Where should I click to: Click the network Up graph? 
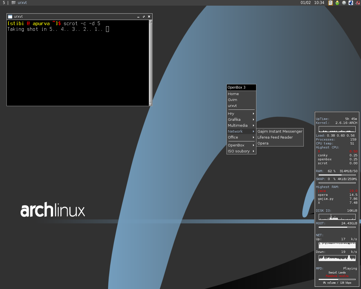pos(337,245)
